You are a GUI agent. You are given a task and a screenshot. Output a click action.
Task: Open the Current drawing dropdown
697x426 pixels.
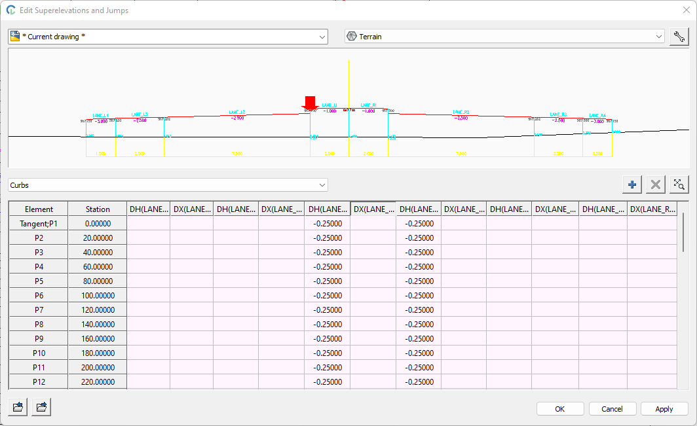168,37
